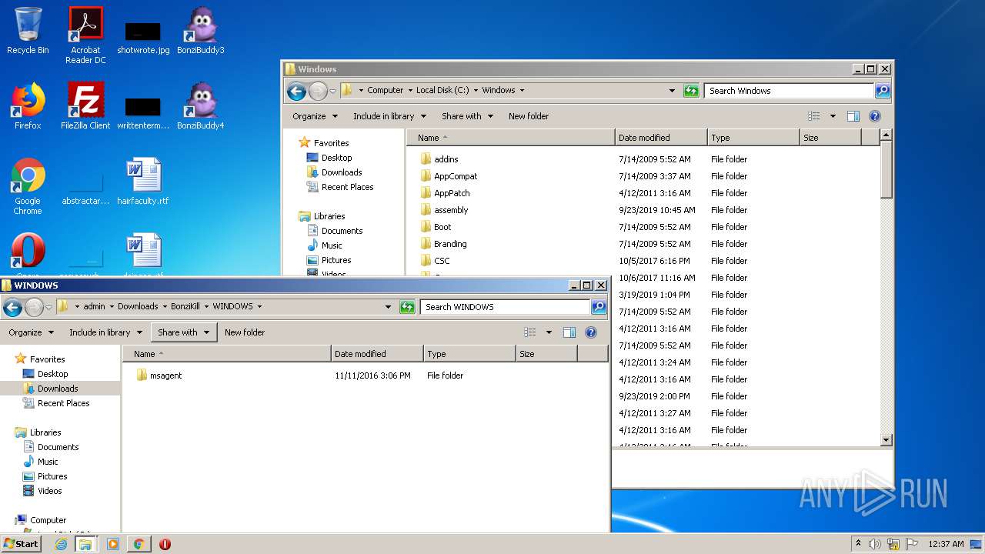
Task: Open Videos library in the BonziKill window
Action: (50, 491)
